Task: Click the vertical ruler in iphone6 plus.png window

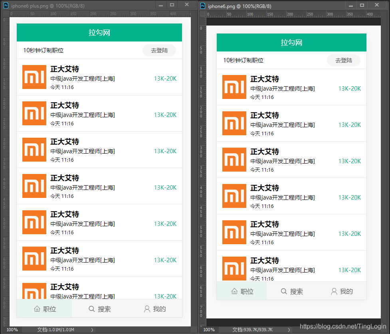Action: (x=6, y=172)
